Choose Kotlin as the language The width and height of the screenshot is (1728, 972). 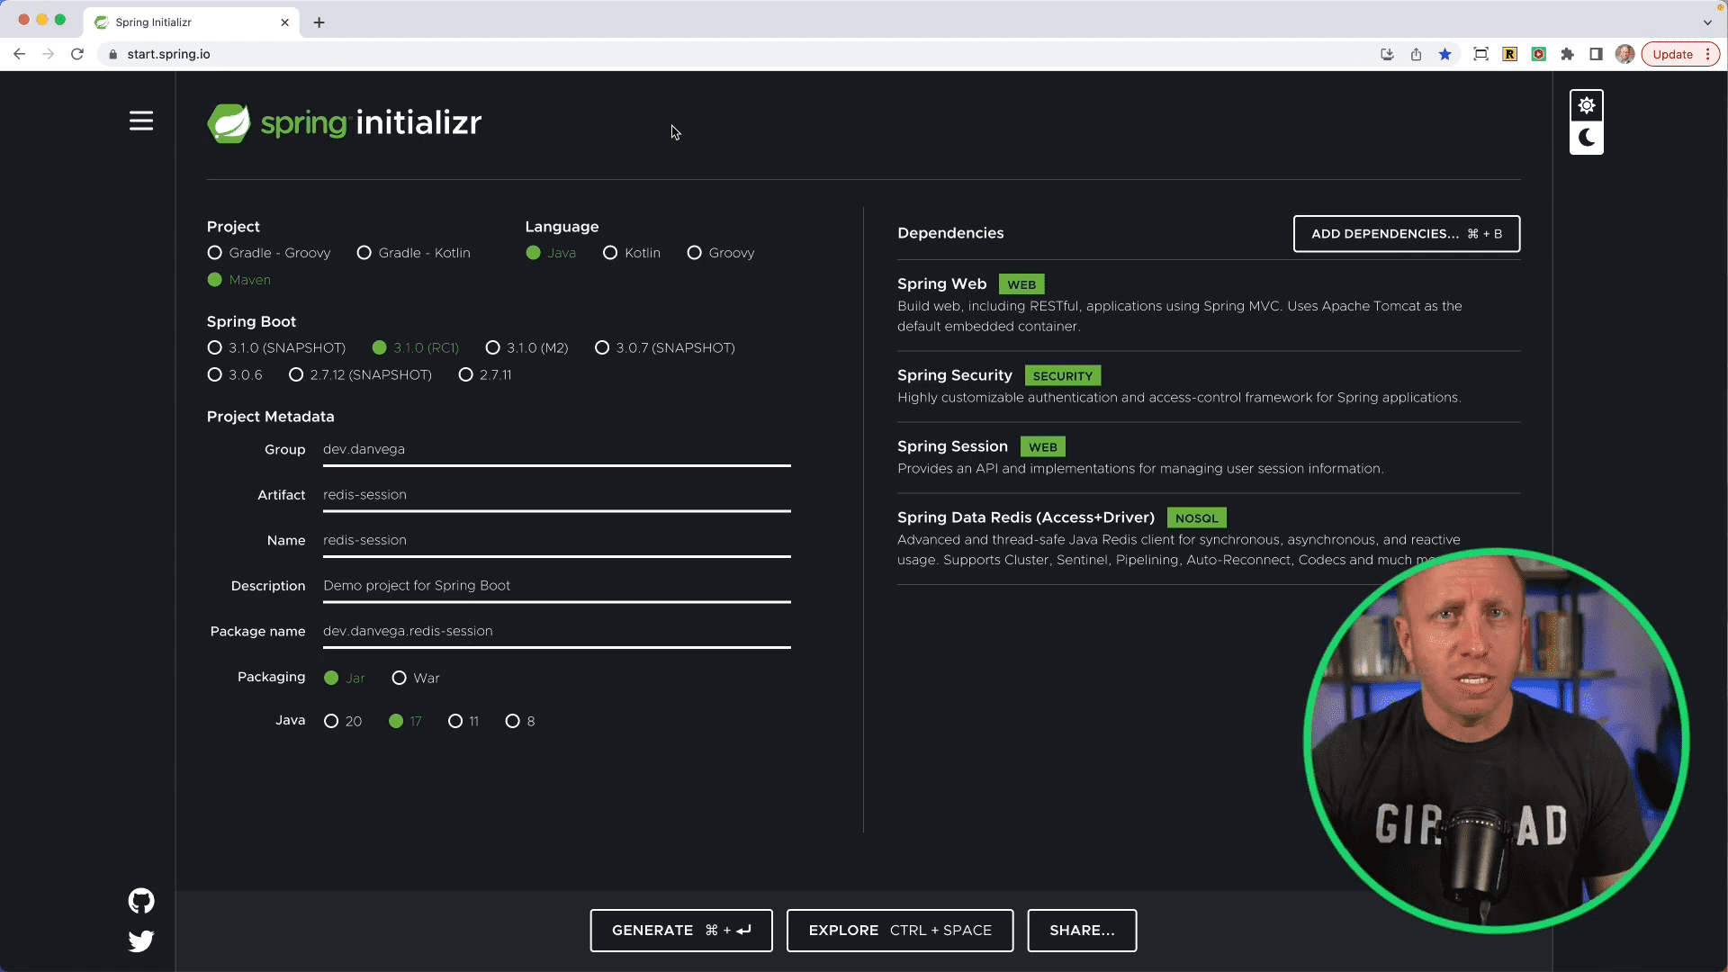pyautogui.click(x=610, y=253)
